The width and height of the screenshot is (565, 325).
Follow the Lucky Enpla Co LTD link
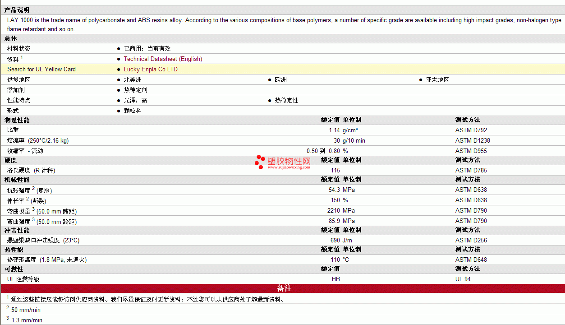pos(151,70)
